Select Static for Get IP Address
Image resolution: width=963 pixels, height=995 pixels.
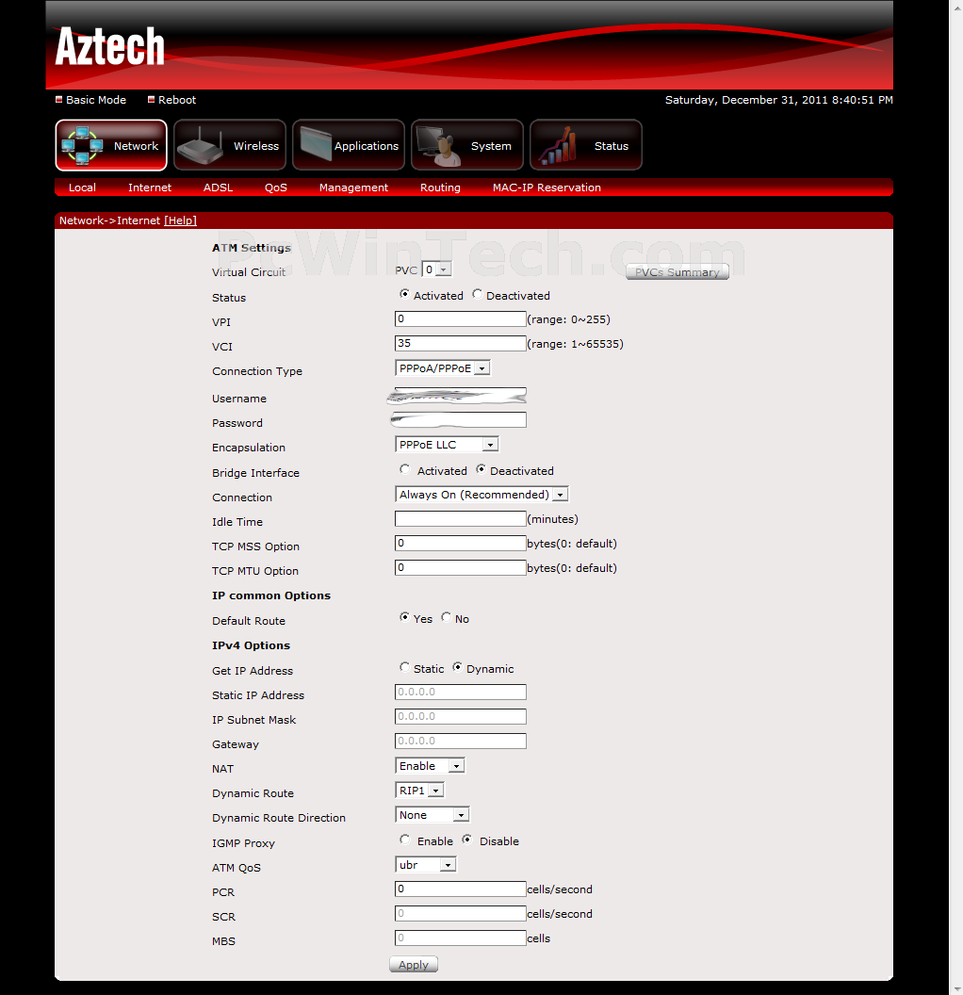[405, 667]
